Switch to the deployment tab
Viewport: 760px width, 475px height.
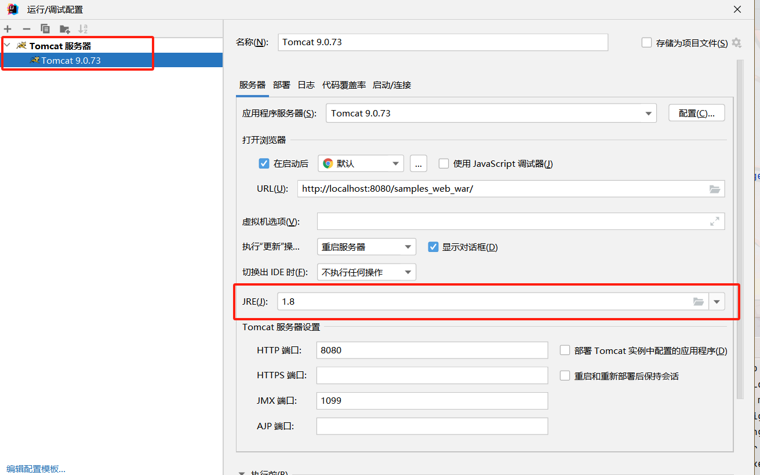(x=281, y=85)
